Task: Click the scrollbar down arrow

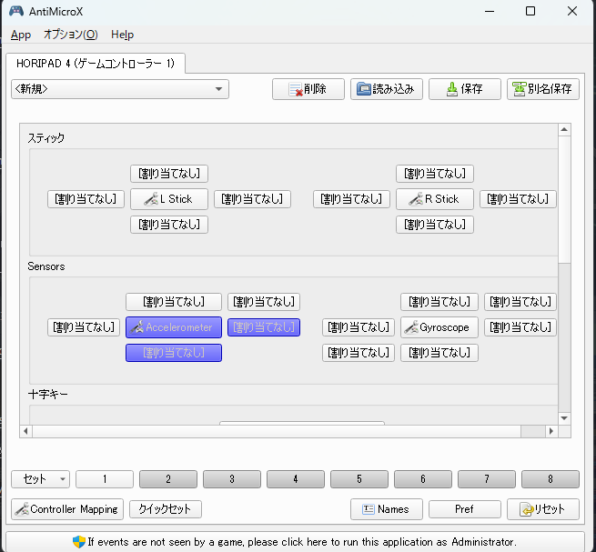Action: coord(564,418)
